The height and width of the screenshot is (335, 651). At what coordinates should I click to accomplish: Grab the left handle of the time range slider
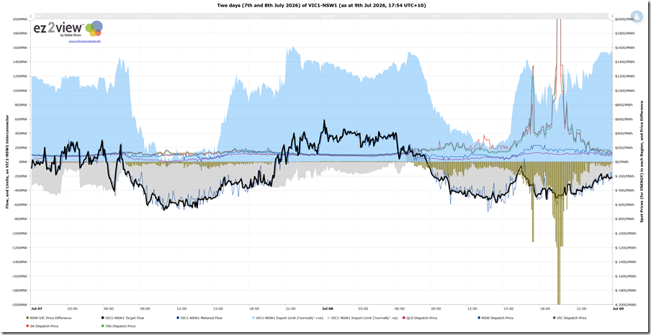coord(32,16)
